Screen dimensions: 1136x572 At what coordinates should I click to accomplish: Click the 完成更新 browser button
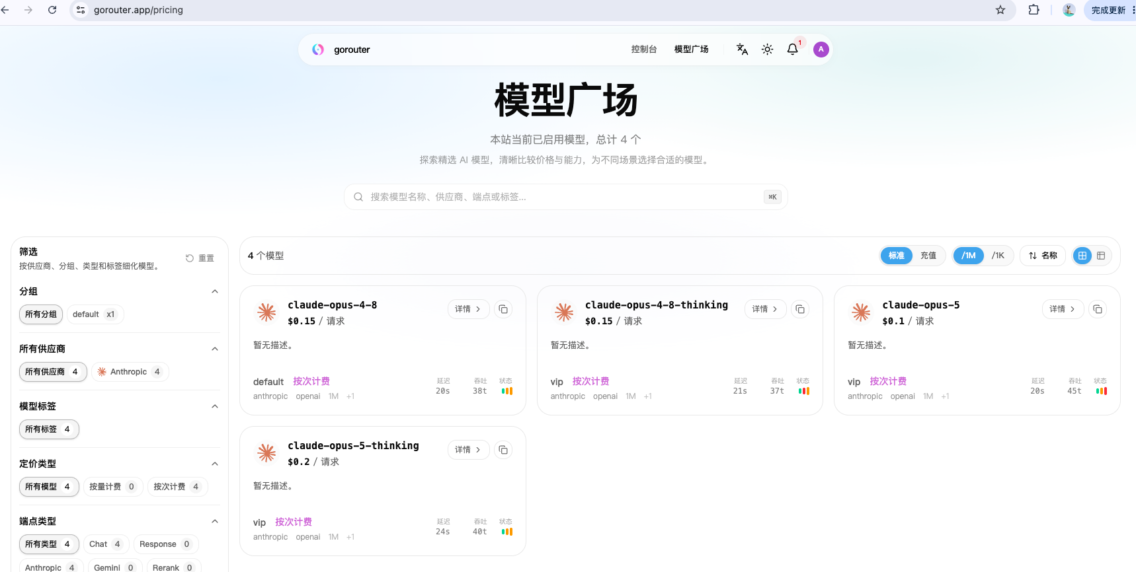point(1109,10)
